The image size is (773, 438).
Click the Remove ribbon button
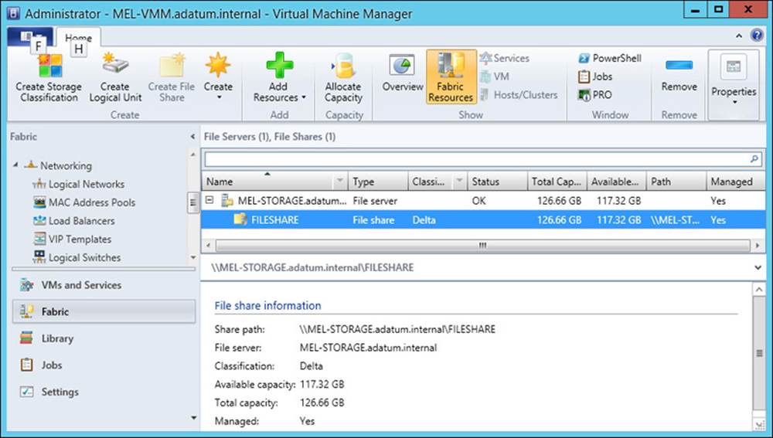(x=679, y=75)
